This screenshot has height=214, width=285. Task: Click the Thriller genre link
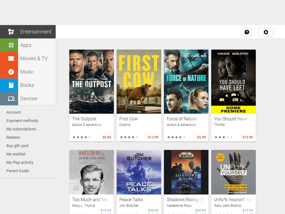tap(219, 125)
